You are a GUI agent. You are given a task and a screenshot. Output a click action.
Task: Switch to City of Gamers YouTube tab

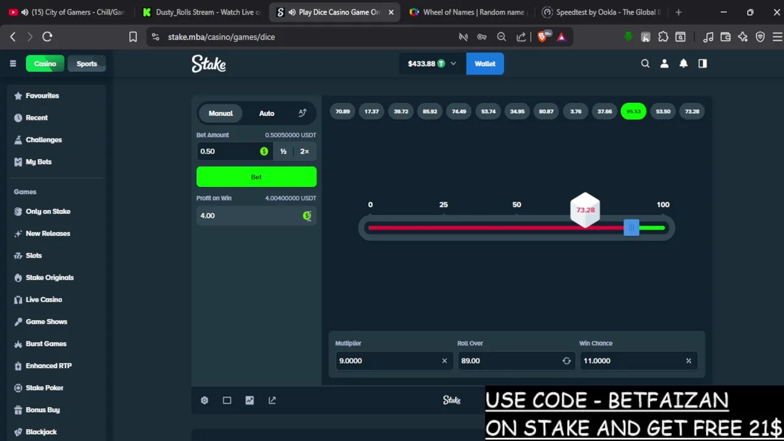click(69, 12)
